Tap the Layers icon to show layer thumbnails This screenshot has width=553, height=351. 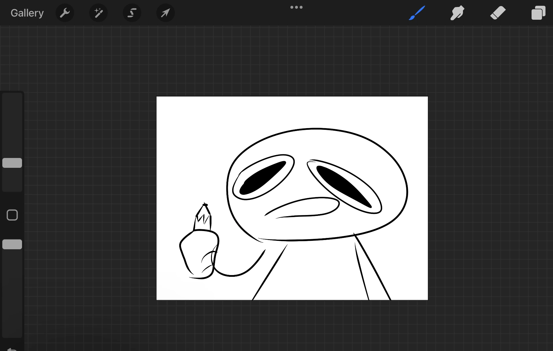538,13
